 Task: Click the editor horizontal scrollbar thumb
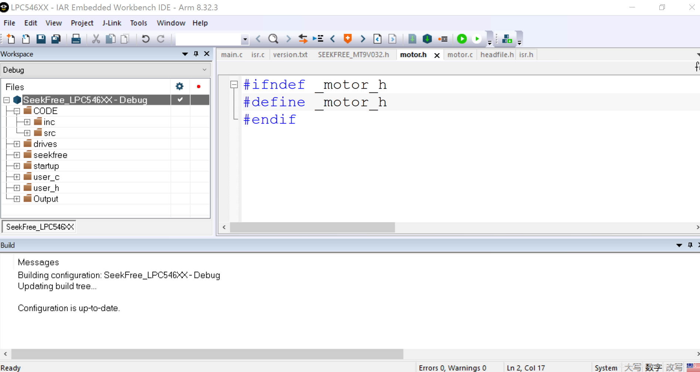point(312,227)
